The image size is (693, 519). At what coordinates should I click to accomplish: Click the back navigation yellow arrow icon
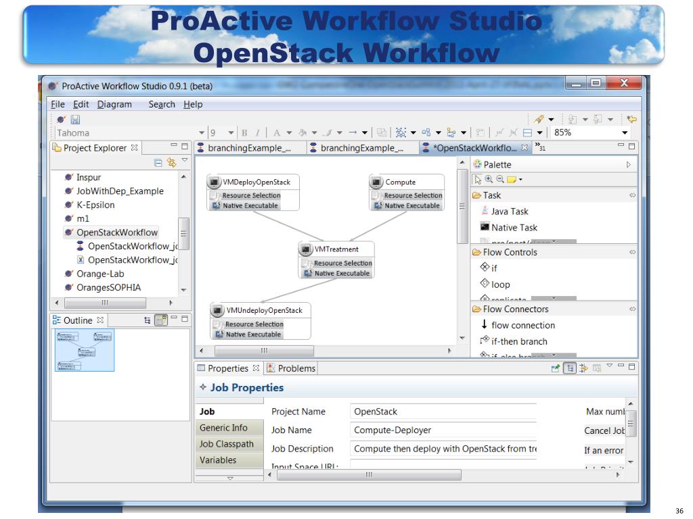pyautogui.click(x=631, y=119)
